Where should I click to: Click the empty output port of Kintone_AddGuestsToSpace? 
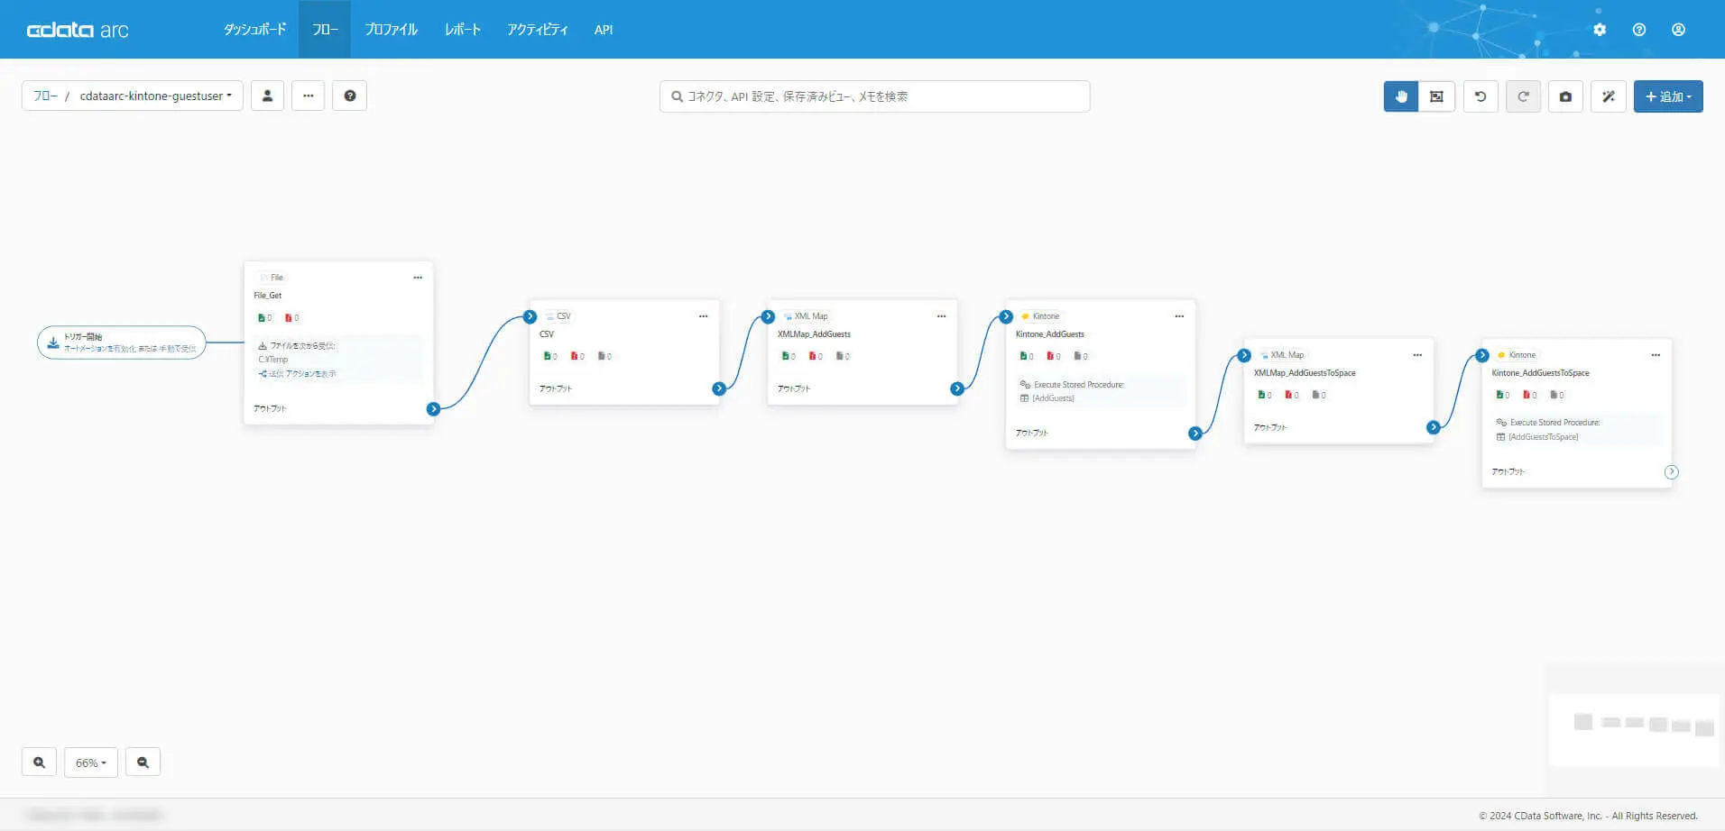[1672, 472]
